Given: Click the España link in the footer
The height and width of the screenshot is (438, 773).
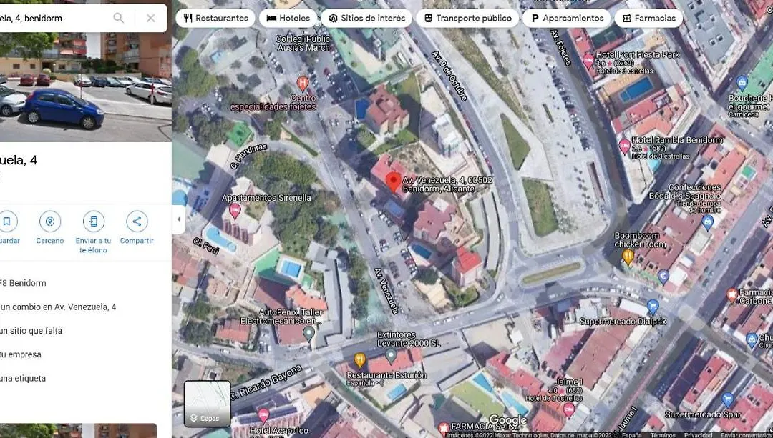Looking at the screenshot, I should [x=631, y=435].
